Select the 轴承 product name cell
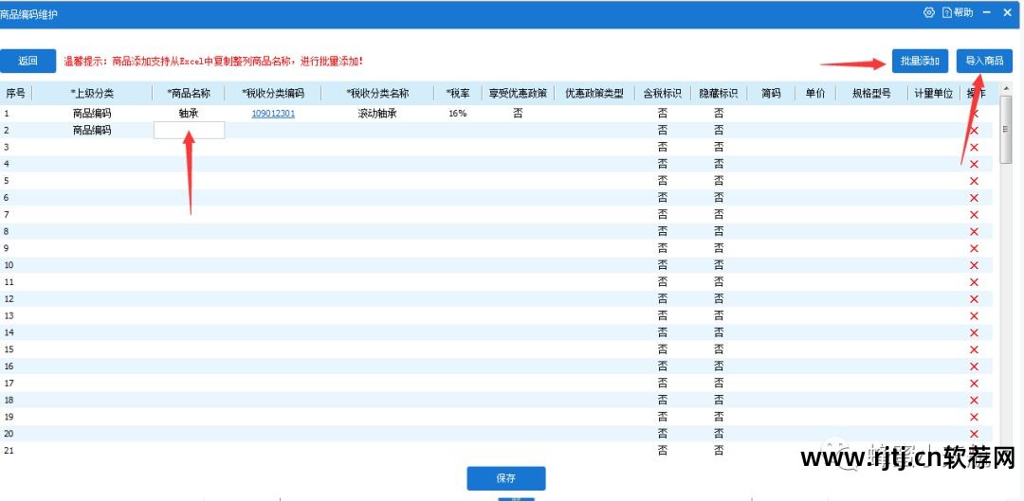This screenshot has width=1024, height=501. (x=188, y=114)
